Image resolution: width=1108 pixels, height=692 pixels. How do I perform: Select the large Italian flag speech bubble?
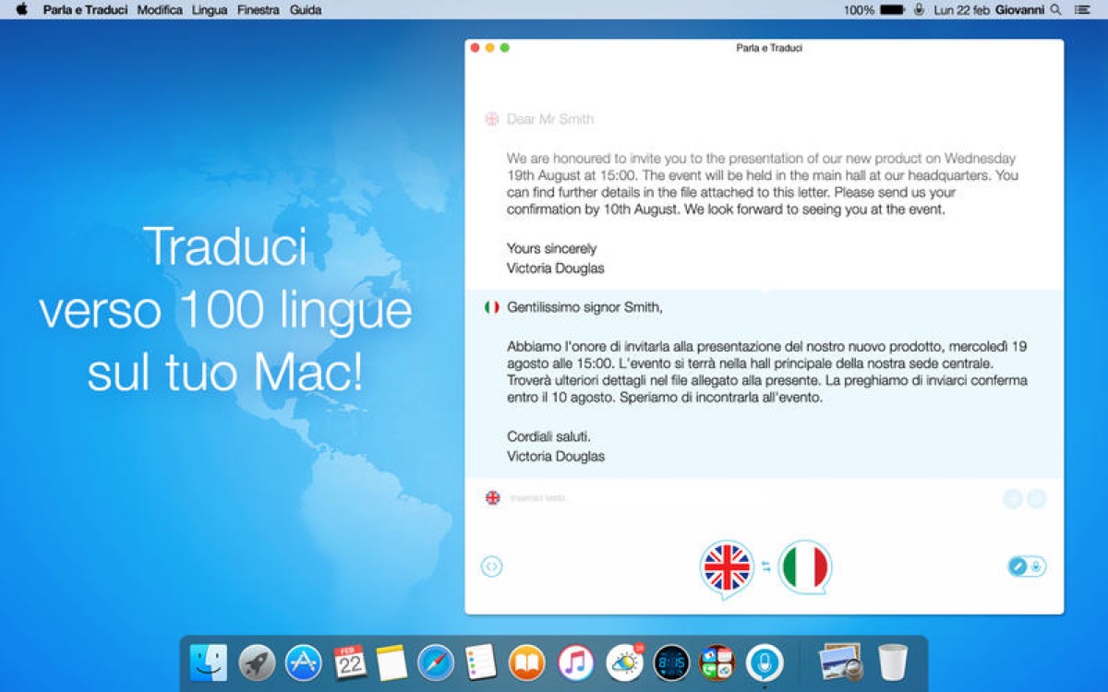click(805, 567)
